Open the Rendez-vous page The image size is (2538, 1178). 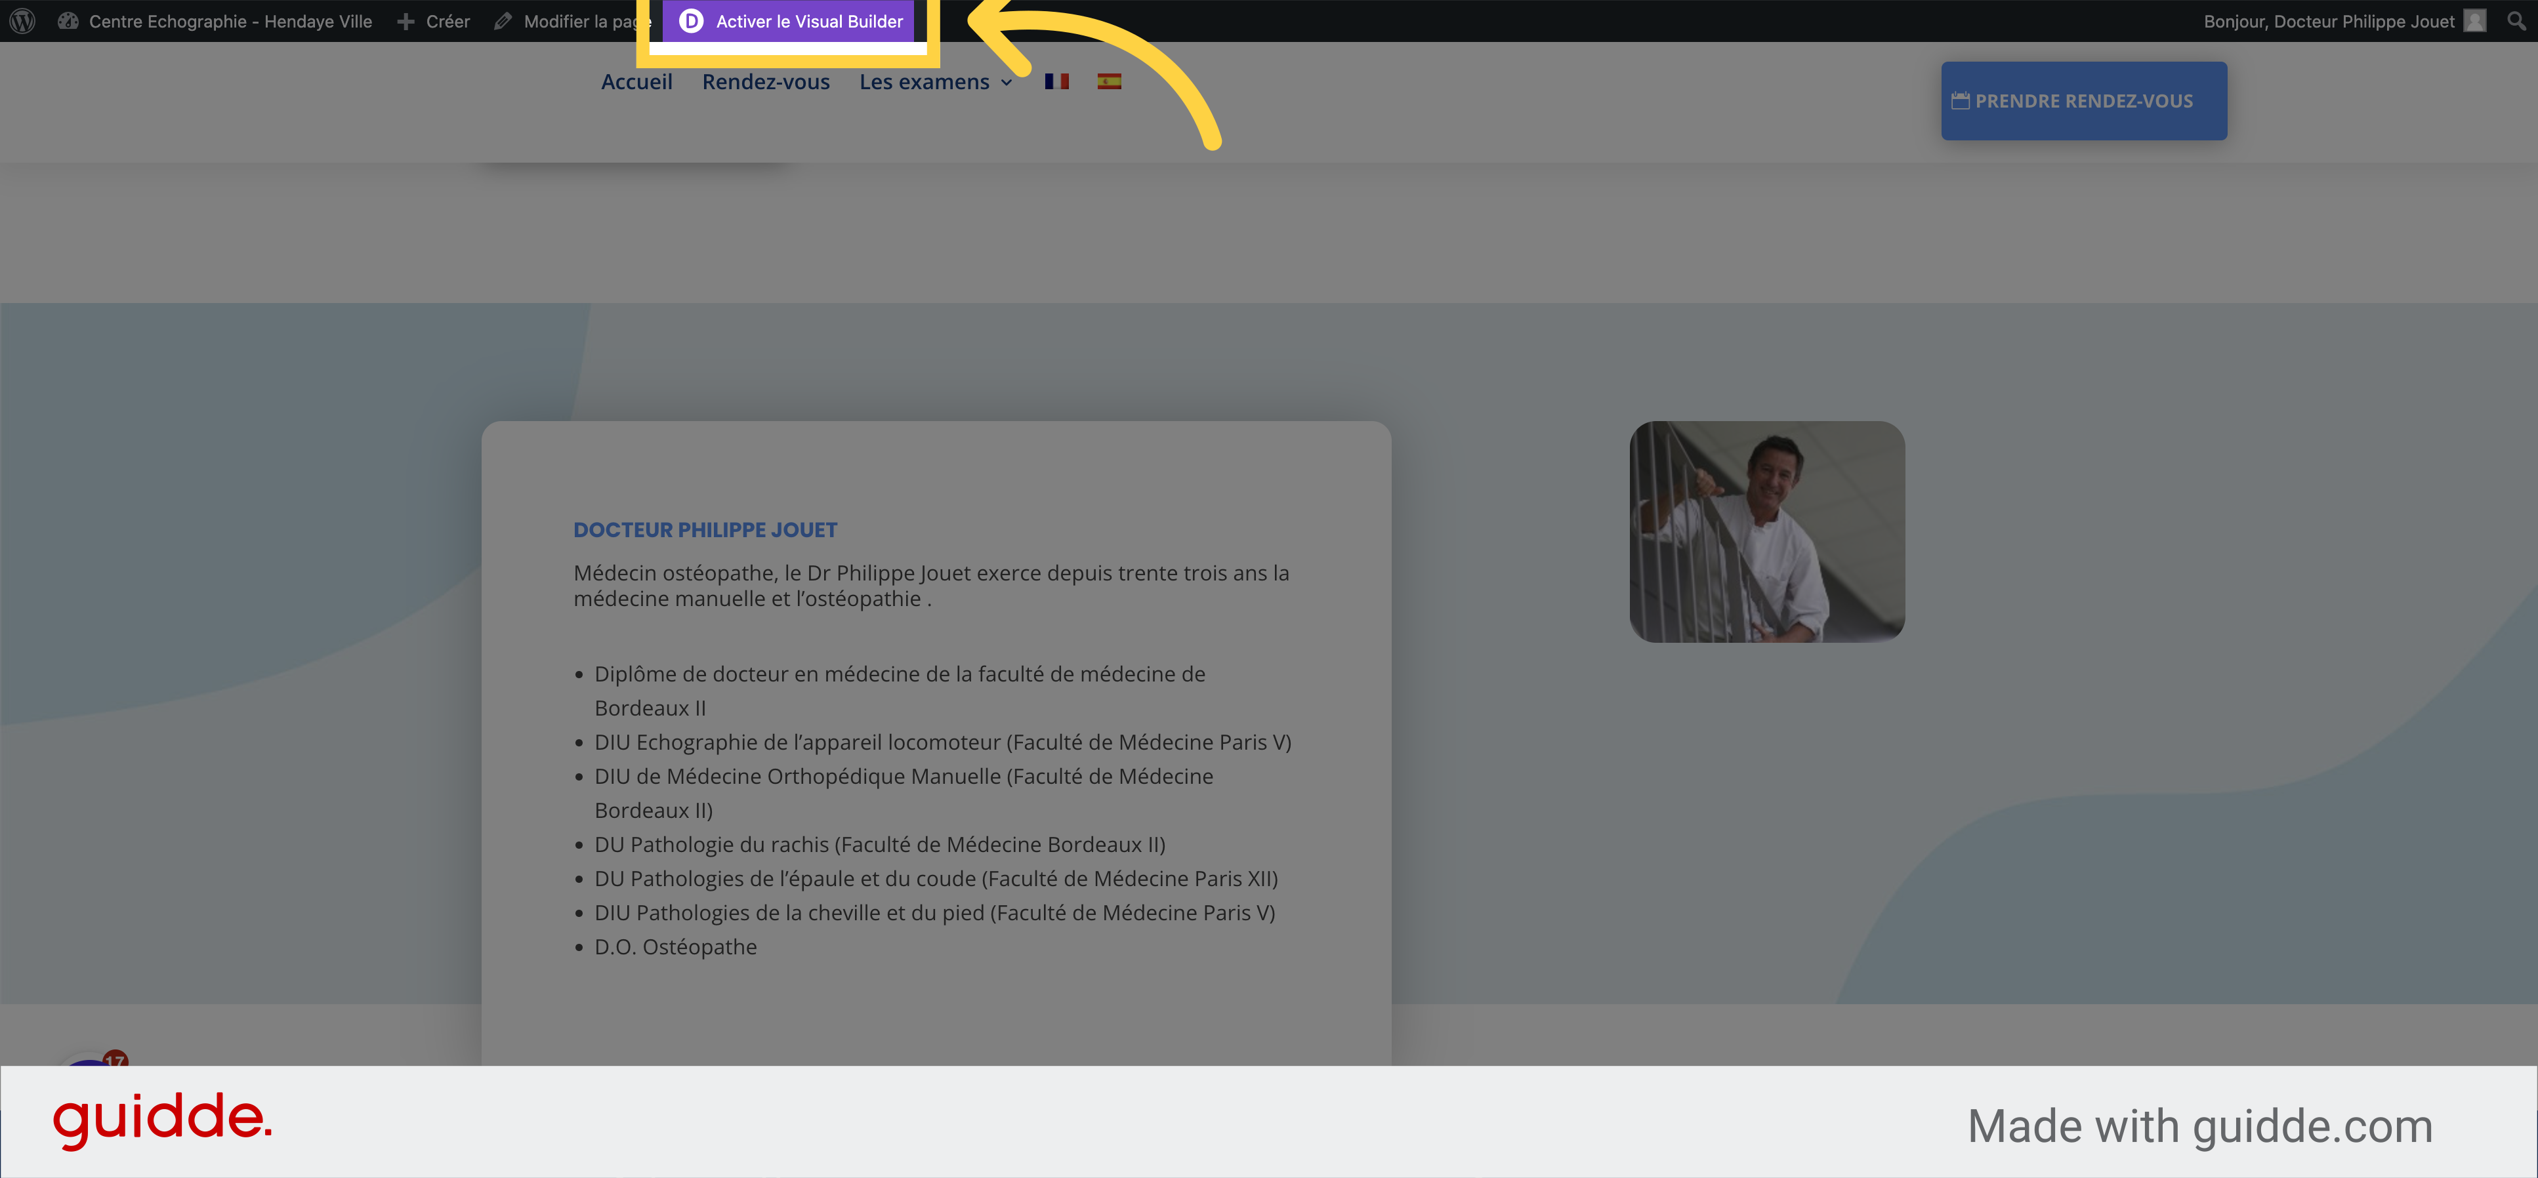coord(766,82)
